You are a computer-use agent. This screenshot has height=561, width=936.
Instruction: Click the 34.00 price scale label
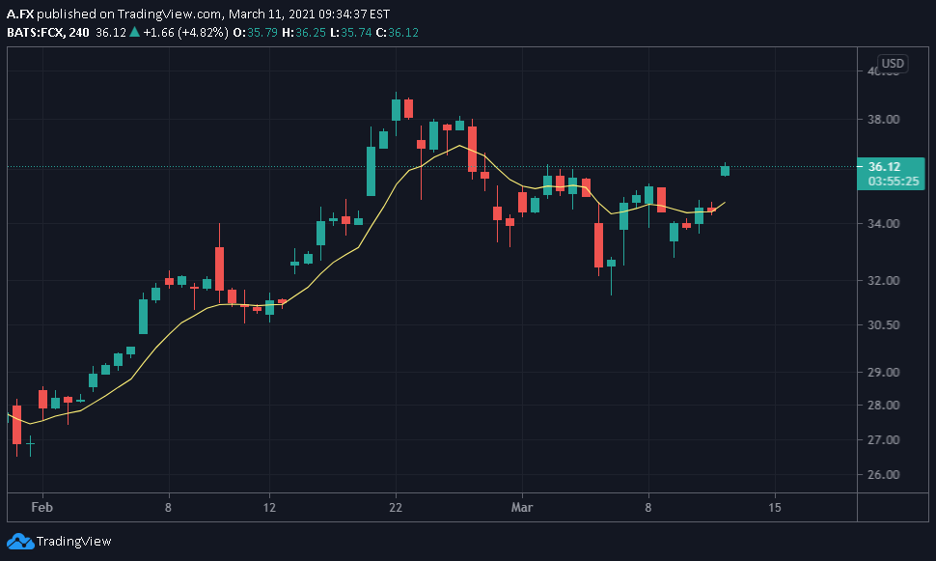coord(884,223)
